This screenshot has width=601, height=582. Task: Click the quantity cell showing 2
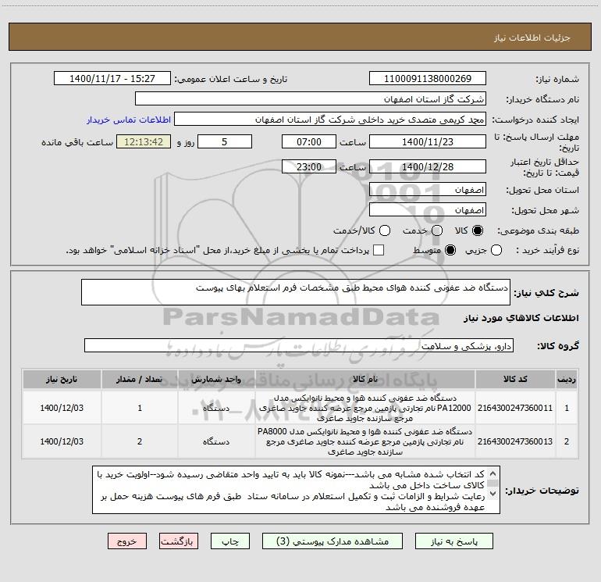[140, 441]
